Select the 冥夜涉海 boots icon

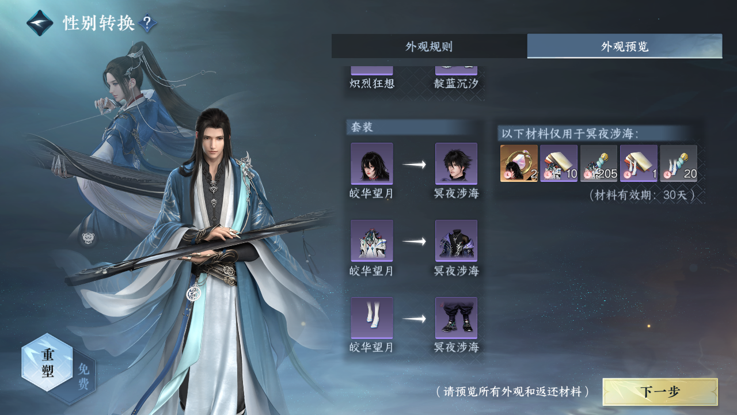[x=456, y=318]
